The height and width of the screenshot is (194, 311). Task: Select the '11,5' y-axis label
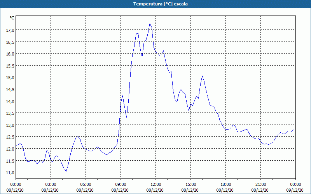pyautogui.click(x=10, y=161)
